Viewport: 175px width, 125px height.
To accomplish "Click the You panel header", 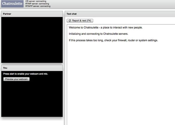I will [32, 68].
